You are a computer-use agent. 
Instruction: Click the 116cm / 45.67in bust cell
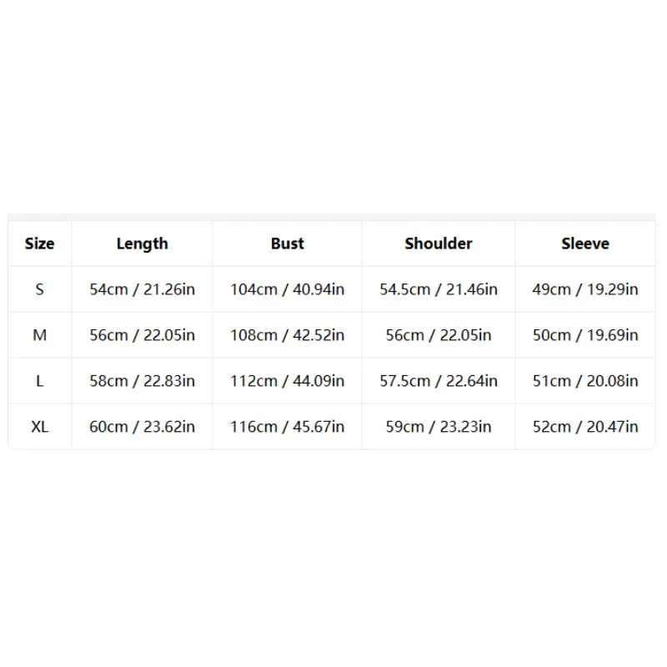point(288,427)
